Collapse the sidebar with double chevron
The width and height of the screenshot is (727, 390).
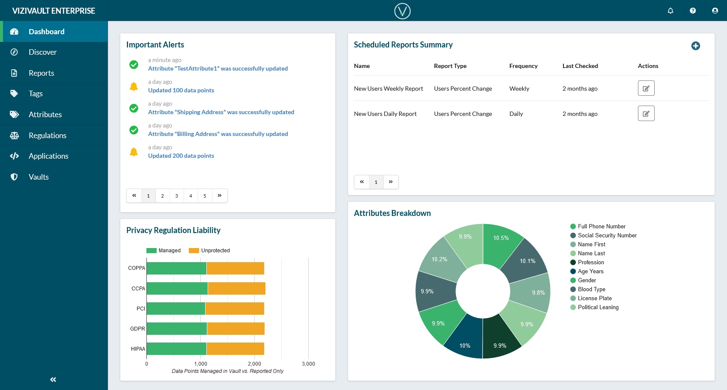click(x=53, y=379)
